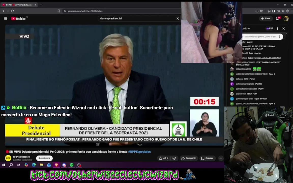The image size is (293, 183).
Task: Open a new browser tab
Action: (x=41, y=5)
